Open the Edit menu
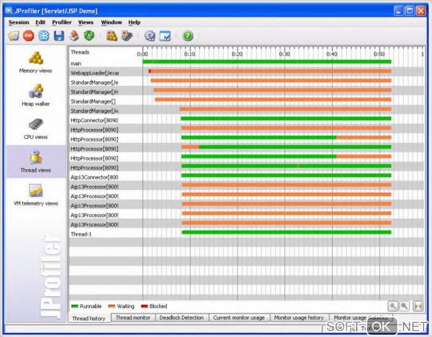This screenshot has height=337, width=432. (40, 22)
